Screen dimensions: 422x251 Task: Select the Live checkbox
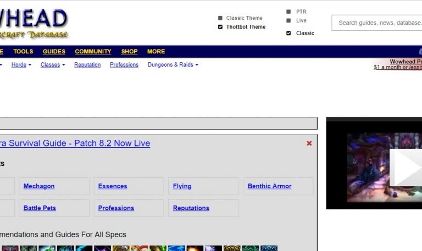click(x=288, y=21)
